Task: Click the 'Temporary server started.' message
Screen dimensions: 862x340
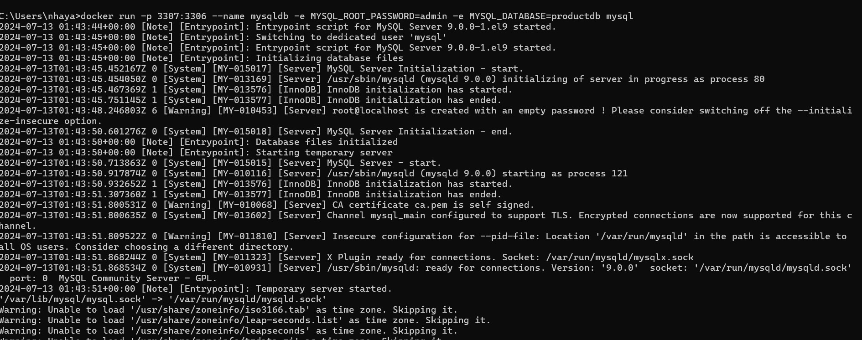Action: point(324,288)
